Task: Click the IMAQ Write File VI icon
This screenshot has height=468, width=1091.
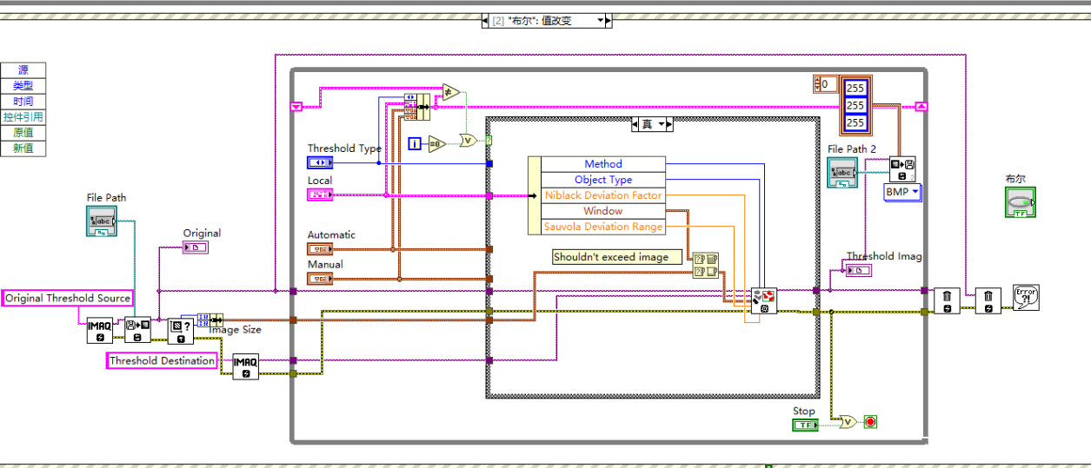Action: [901, 168]
